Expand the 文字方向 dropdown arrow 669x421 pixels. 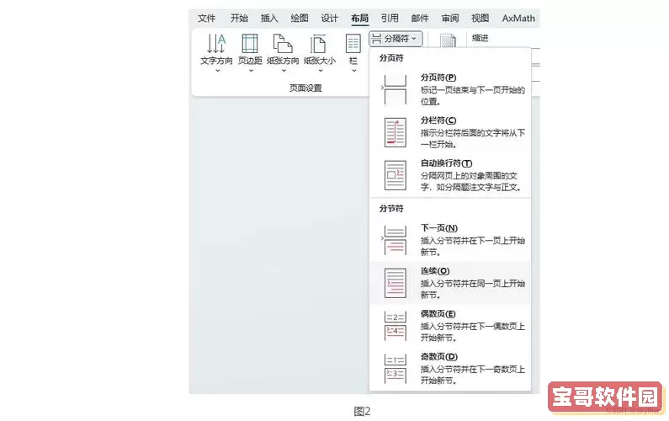pos(217,71)
